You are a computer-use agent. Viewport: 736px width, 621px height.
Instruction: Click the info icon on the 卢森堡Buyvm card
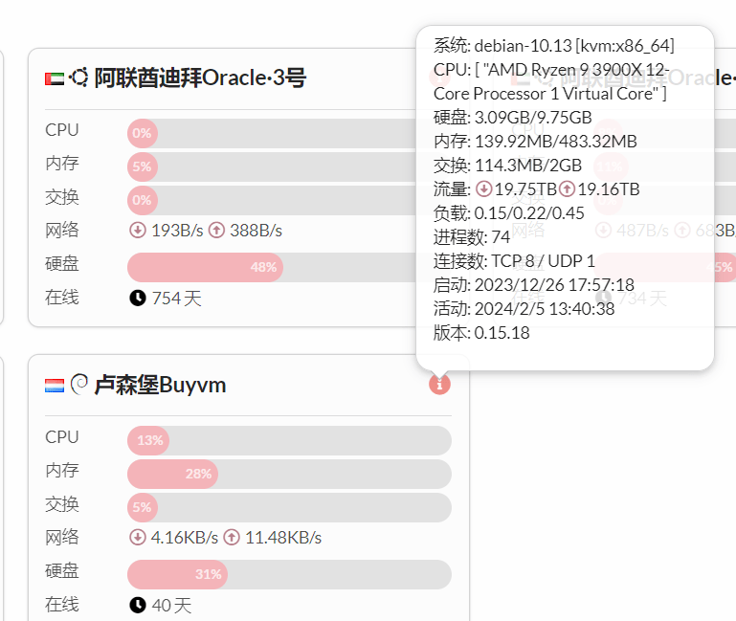pos(439,385)
